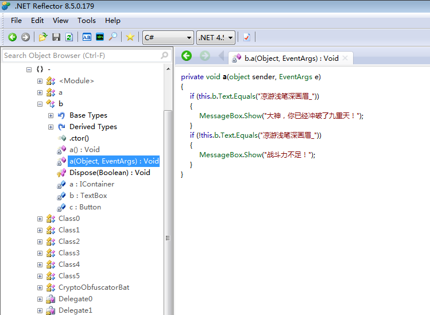Click the yellow star Bookmarks icon
Image resolution: width=430 pixels, height=315 pixels.
click(130, 37)
